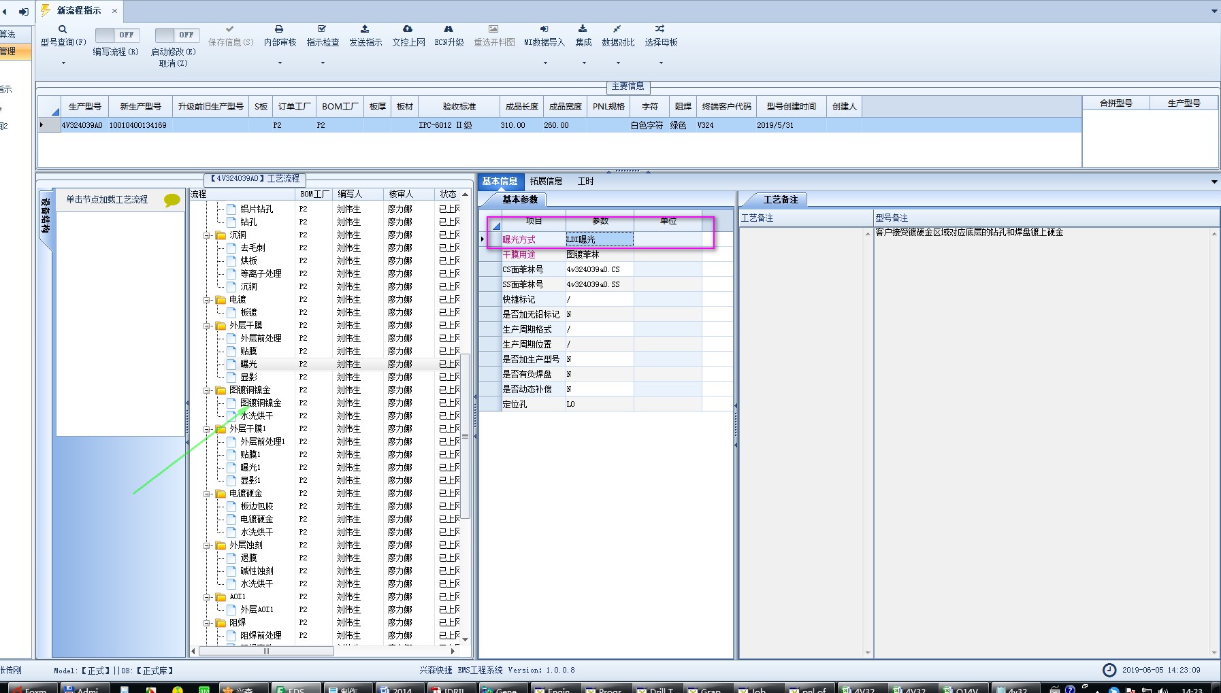Click the lightning icon on 新流程指示 tab

coord(46,10)
